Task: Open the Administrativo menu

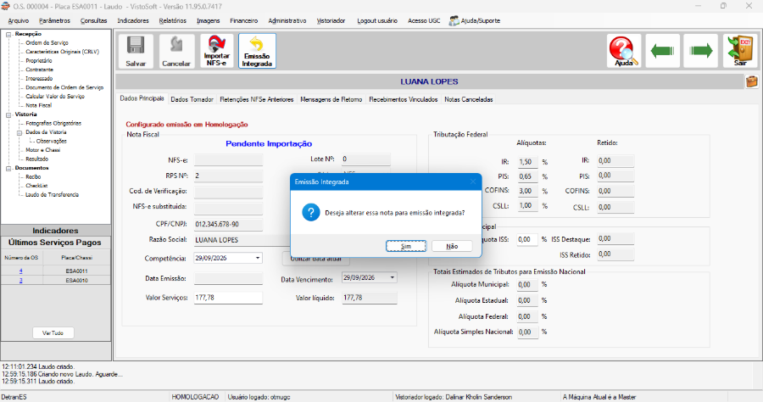Action: click(287, 21)
